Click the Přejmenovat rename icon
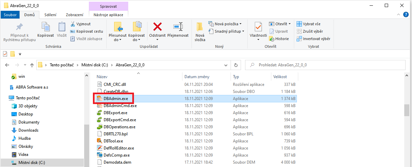Viewport: 412px width, 167px height. click(x=178, y=27)
